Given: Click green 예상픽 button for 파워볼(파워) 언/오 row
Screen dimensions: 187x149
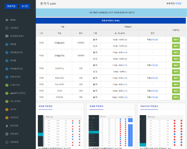Looking at the screenshot, I should click(176, 59).
